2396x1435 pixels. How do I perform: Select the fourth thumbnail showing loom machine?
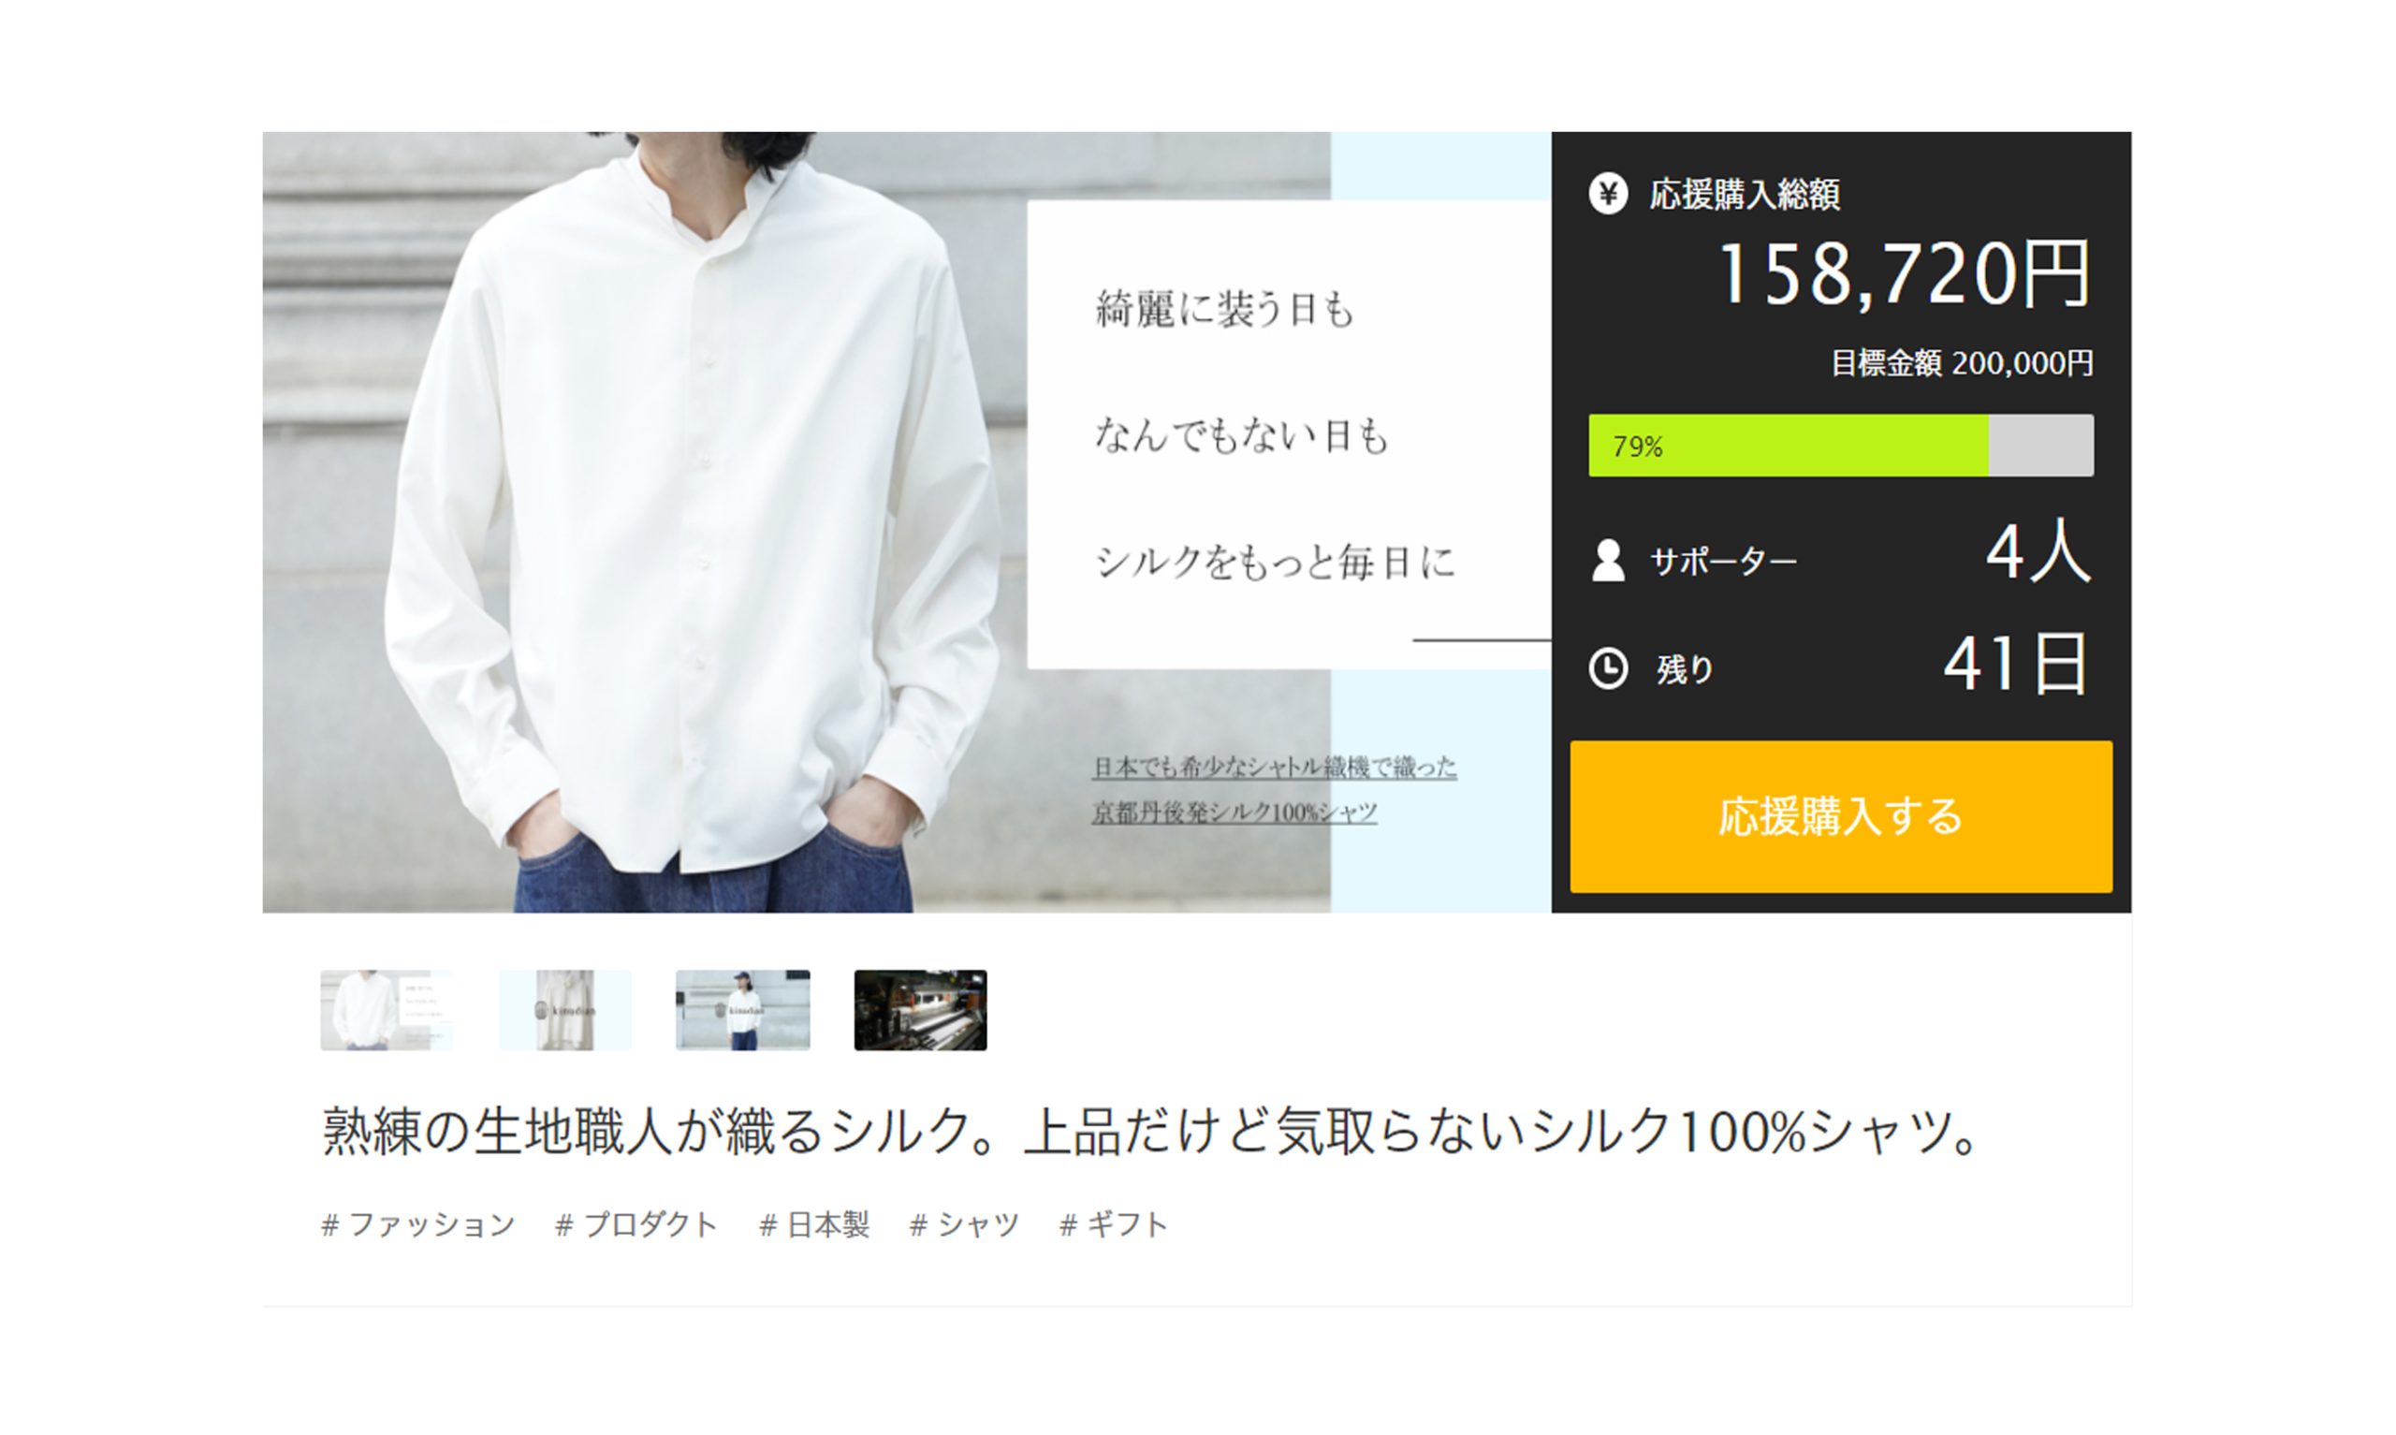coord(920,1009)
